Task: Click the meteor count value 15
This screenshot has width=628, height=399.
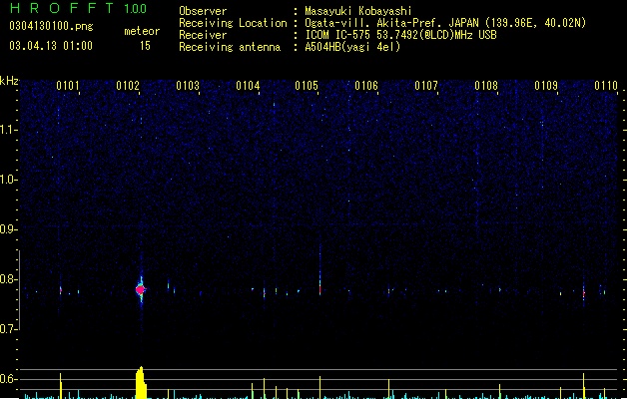Action: [145, 46]
